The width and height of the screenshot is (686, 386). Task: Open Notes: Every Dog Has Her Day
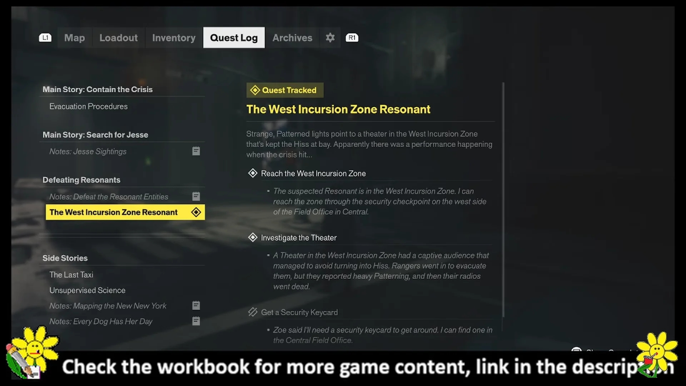pyautogui.click(x=125, y=321)
